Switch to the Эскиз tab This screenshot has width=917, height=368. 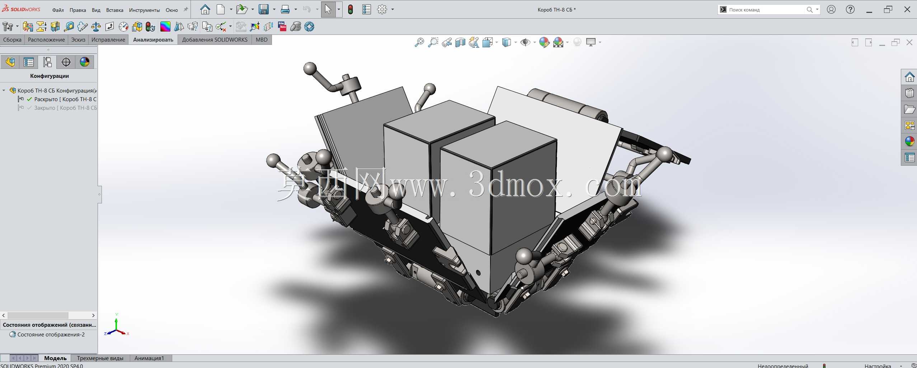[78, 40]
